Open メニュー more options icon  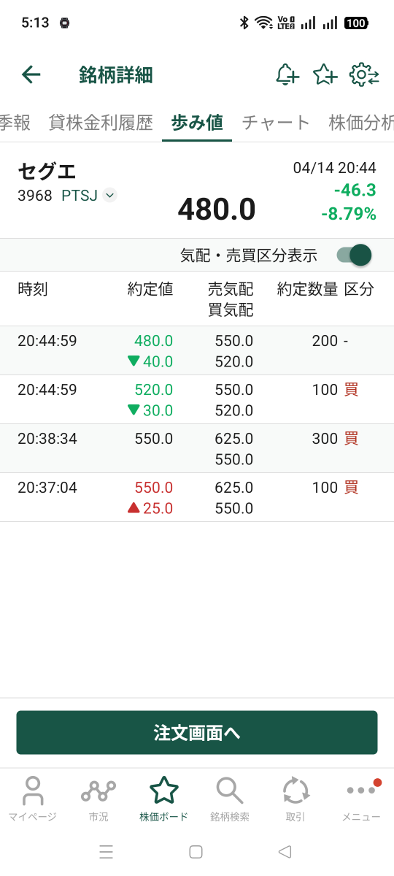pyautogui.click(x=361, y=799)
